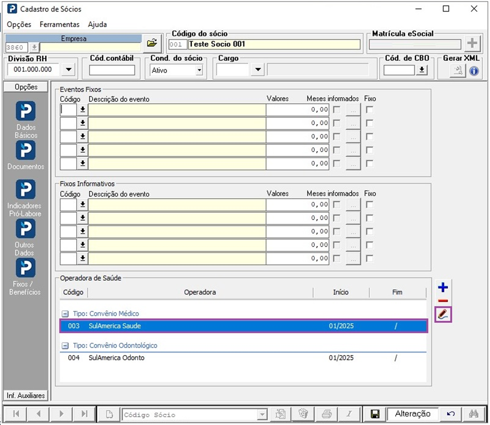The image size is (490, 425).
Task: Click the open folder icon beside Empresa
Action: [152, 43]
